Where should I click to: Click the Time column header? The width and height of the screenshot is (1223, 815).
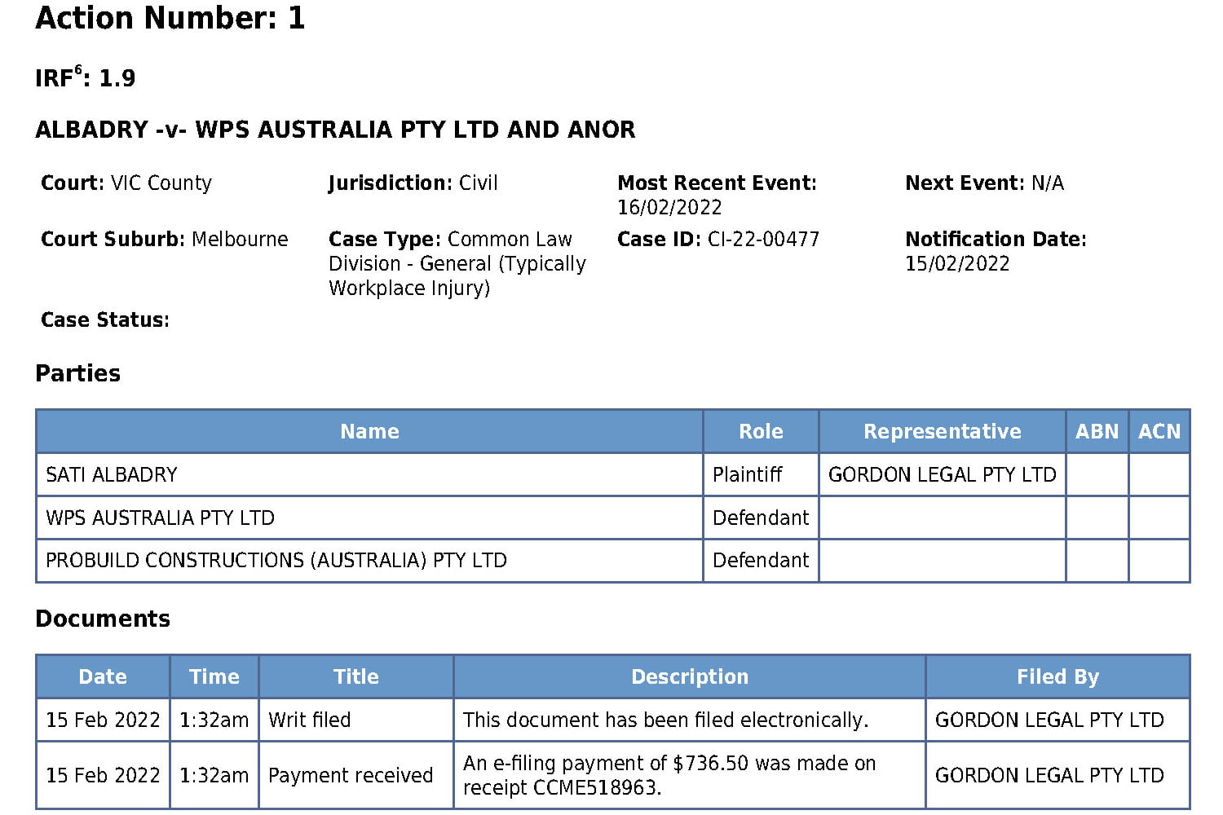pyautogui.click(x=214, y=676)
